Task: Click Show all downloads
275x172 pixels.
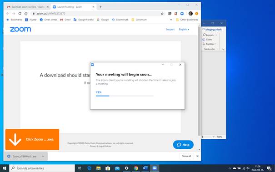Action: (x=186, y=156)
